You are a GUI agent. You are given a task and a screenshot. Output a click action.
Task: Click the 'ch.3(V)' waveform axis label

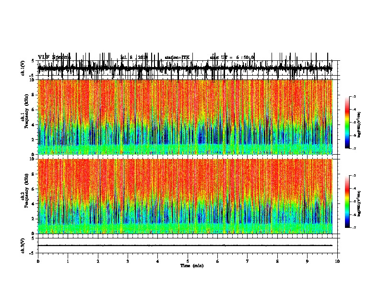tap(23, 246)
